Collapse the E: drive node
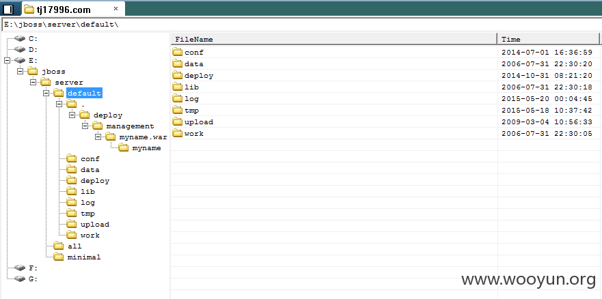Screen dimensions: 602x299 [x=7, y=60]
